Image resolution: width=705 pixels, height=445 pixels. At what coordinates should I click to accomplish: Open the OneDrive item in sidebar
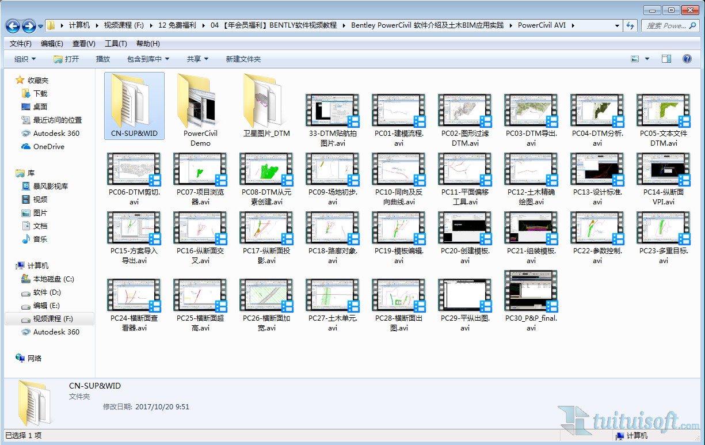tap(48, 146)
